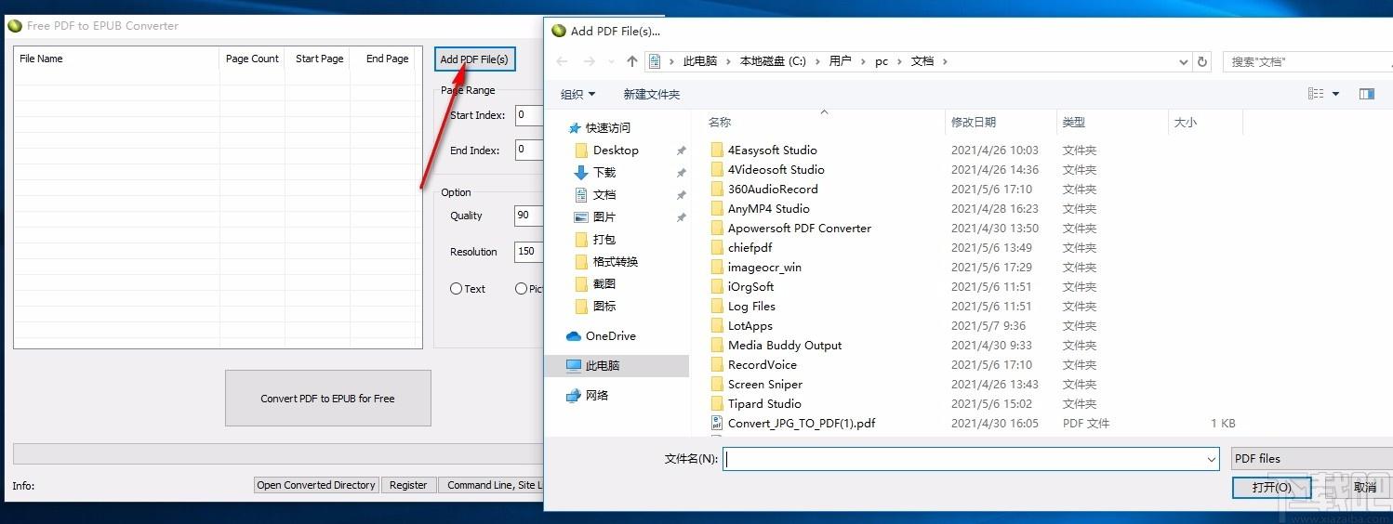This screenshot has height=524, width=1393.
Task: Select iOrgSoft folder
Action: pyautogui.click(x=750, y=286)
